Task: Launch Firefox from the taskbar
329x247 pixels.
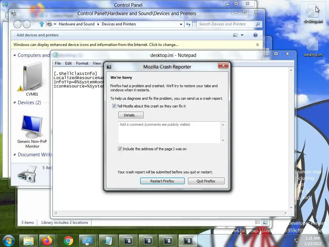Action: click(48, 241)
